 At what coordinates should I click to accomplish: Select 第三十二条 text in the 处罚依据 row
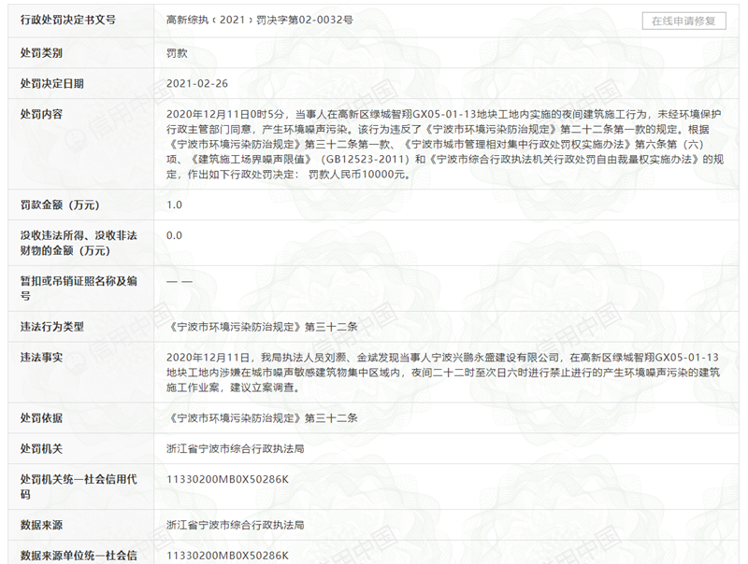331,418
